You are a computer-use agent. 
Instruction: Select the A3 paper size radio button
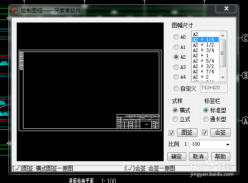[176, 67]
